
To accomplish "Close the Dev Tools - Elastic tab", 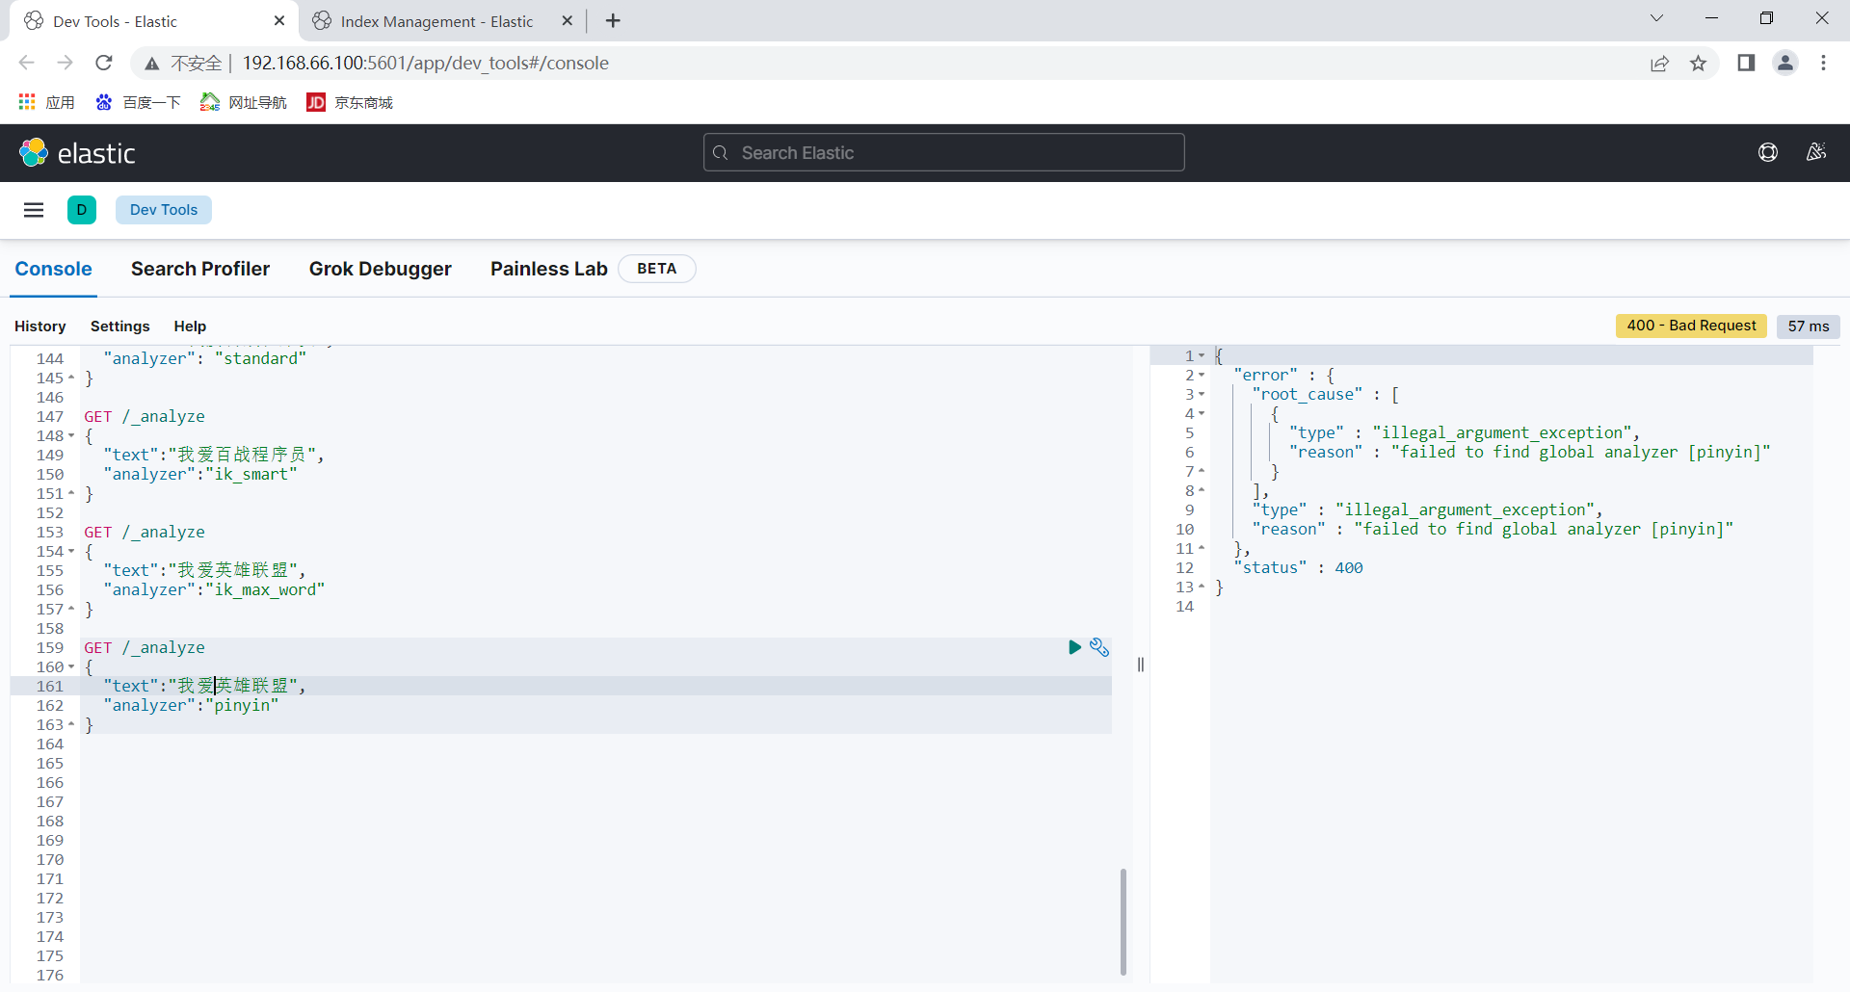I will click(279, 20).
